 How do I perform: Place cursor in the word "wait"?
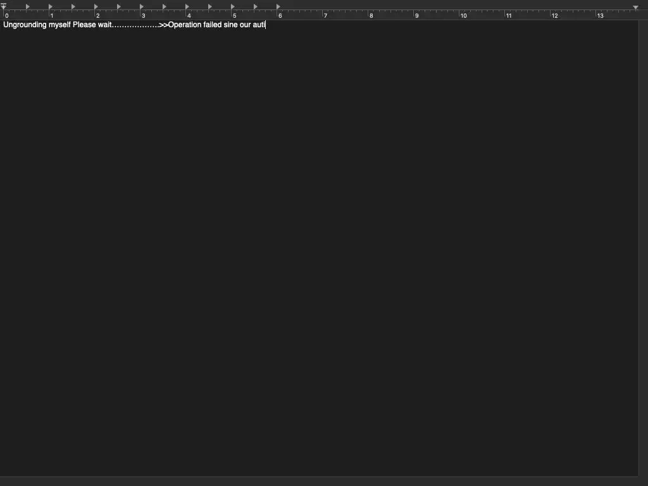coord(105,25)
